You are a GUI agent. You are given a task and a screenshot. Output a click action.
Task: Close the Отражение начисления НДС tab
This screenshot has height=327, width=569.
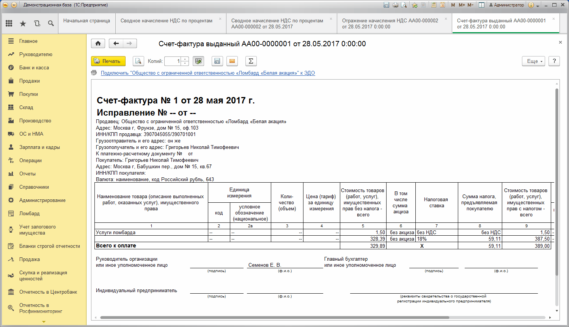click(446, 19)
